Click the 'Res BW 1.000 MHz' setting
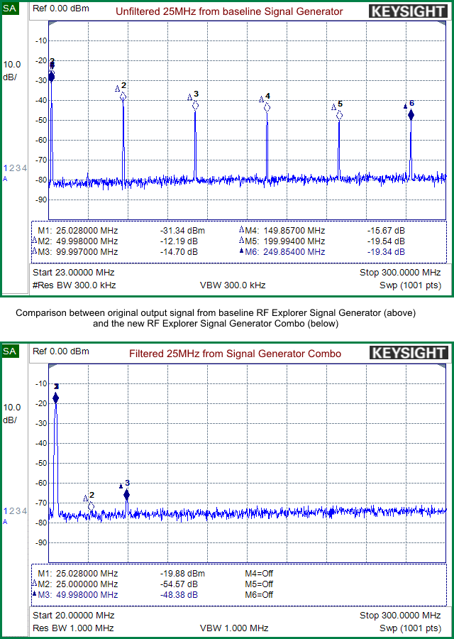 click(73, 628)
